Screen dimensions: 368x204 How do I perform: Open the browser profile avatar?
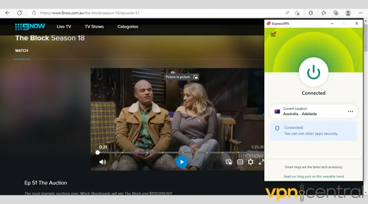point(348,13)
